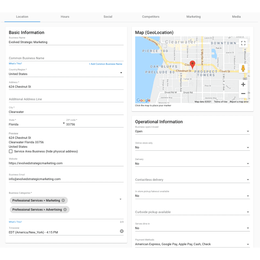Screen dimensions: 260x260
Task: Enable Service Area Business checkbox
Action: pos(10,151)
